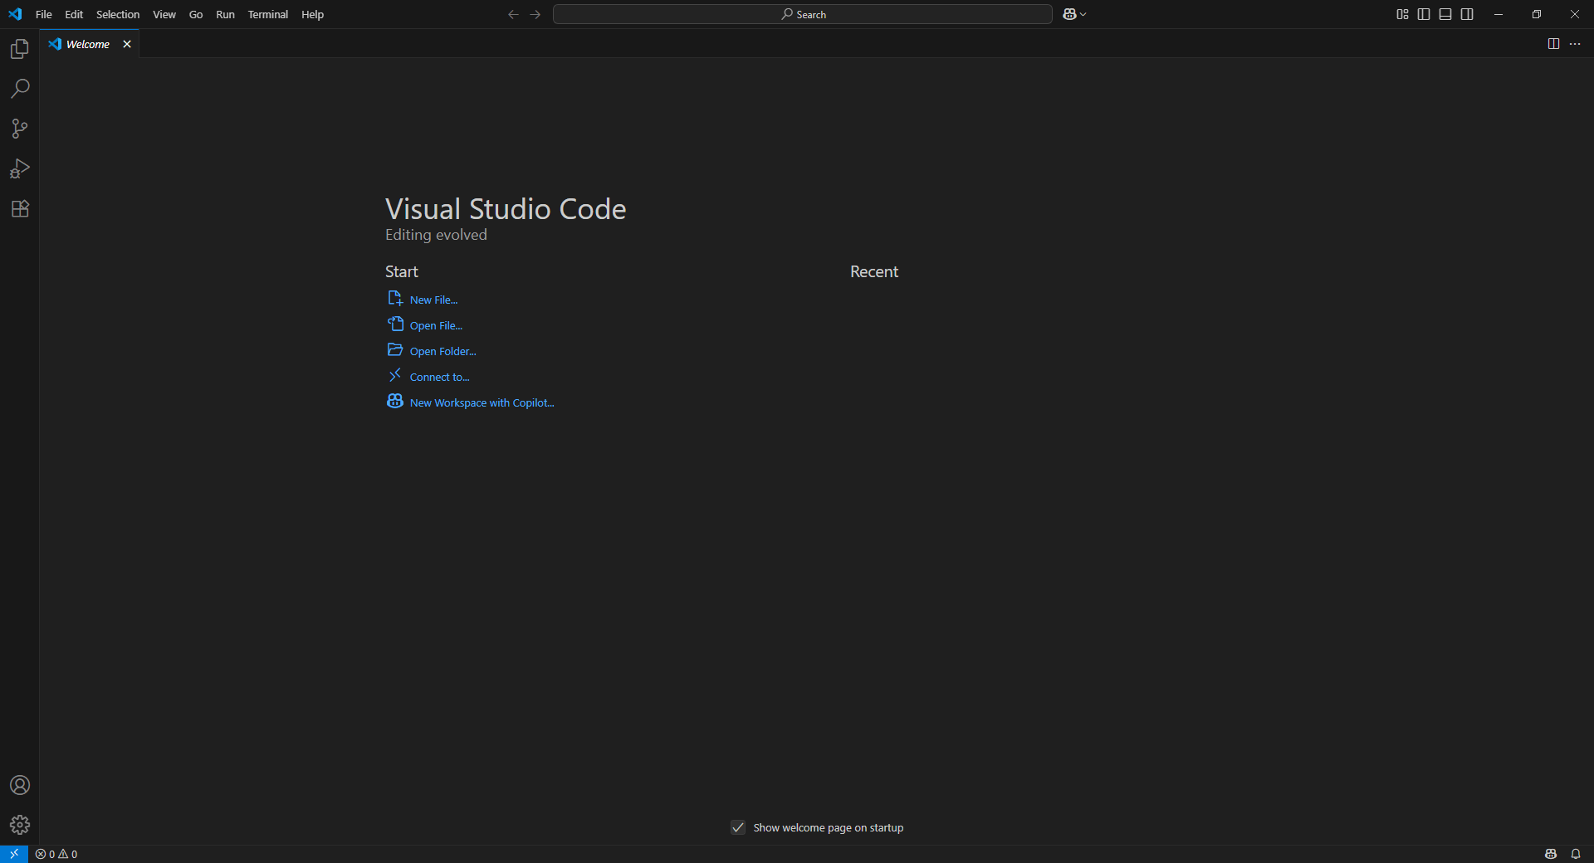Open the Extensions view
The height and width of the screenshot is (863, 1594).
[20, 208]
